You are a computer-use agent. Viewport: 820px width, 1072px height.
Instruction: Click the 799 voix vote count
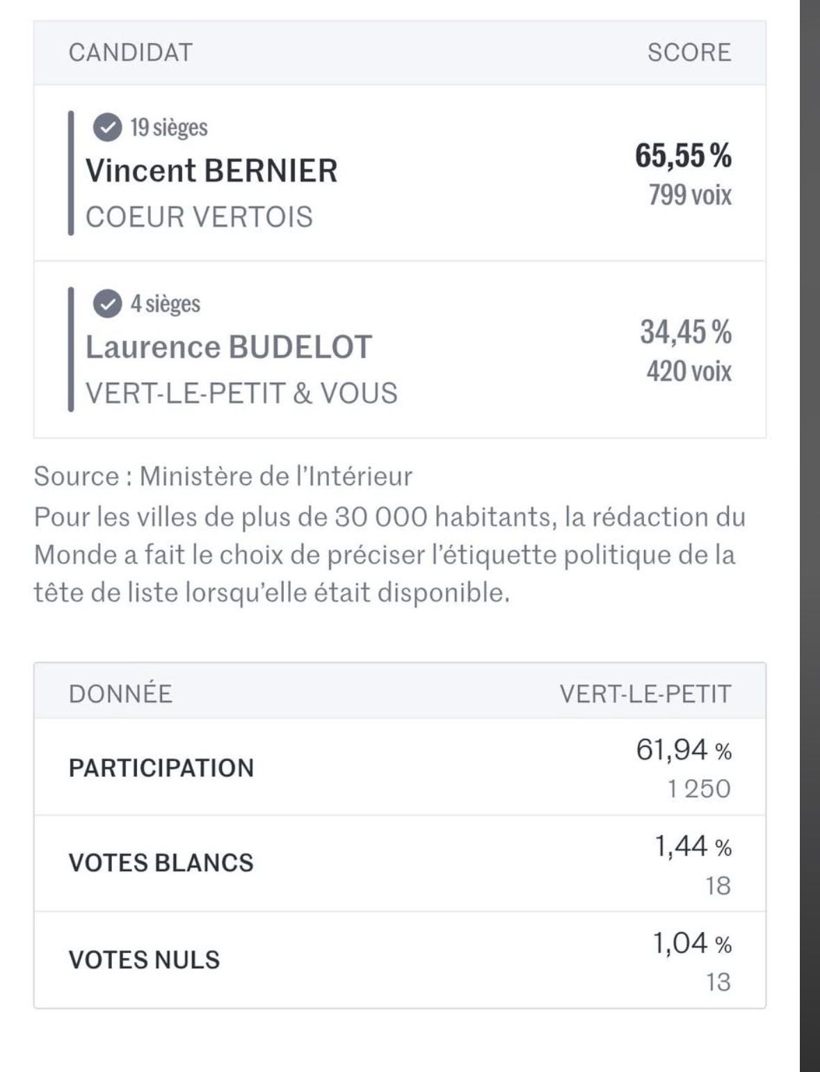(x=690, y=195)
